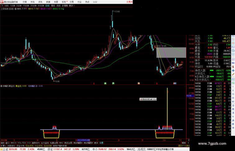Select the CCI indicator tab
235x151 pixels.
pyautogui.click(x=29, y=143)
